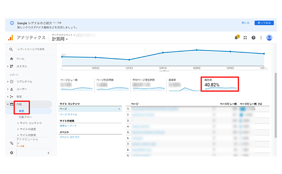Image resolution: width=282 pixels, height=174 pixels.
Task: Open 行動フロー report
Action: 25,117
